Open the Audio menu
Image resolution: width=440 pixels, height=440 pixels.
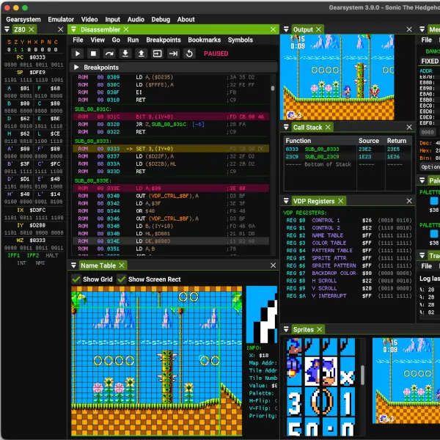136,19
